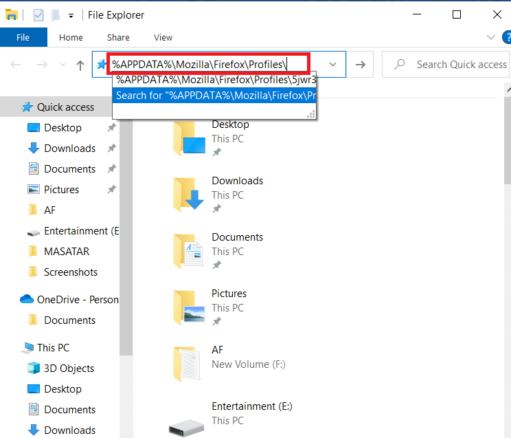The width and height of the screenshot is (511, 438).
Task: Open the Help question mark icon
Action: coord(507,37)
